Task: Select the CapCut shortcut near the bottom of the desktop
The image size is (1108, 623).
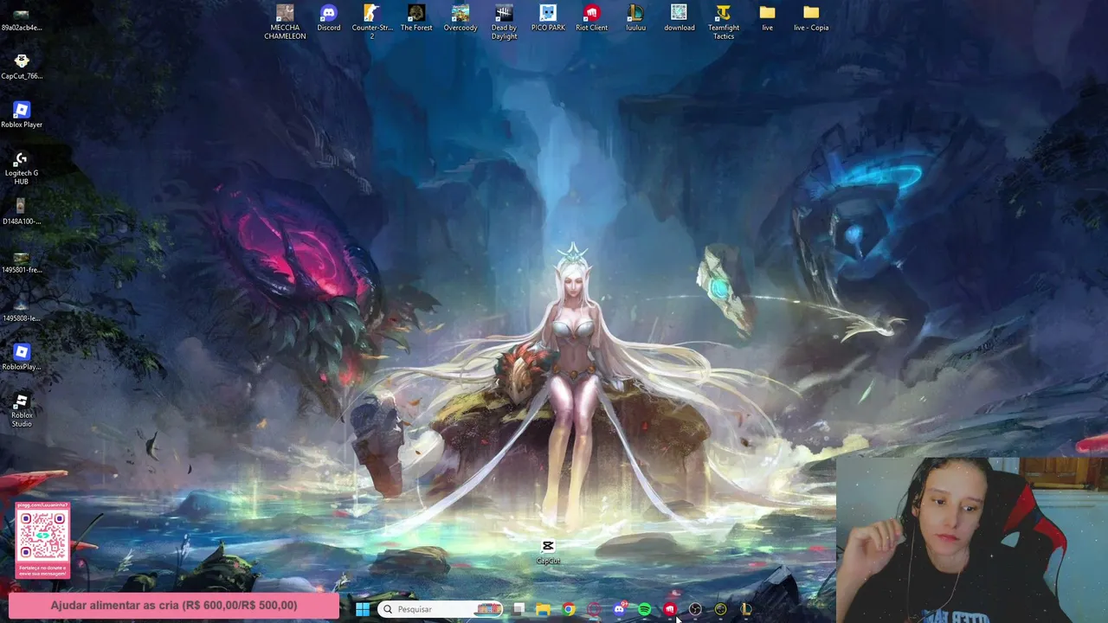Action: (548, 552)
